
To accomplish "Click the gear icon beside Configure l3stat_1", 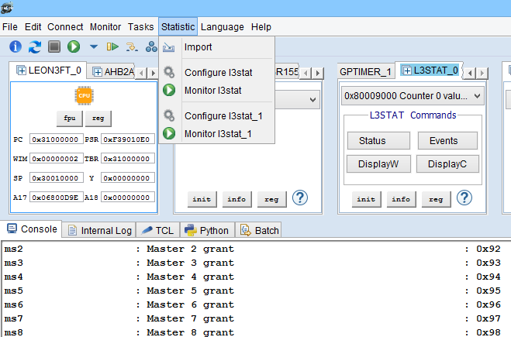I will pos(169,115).
